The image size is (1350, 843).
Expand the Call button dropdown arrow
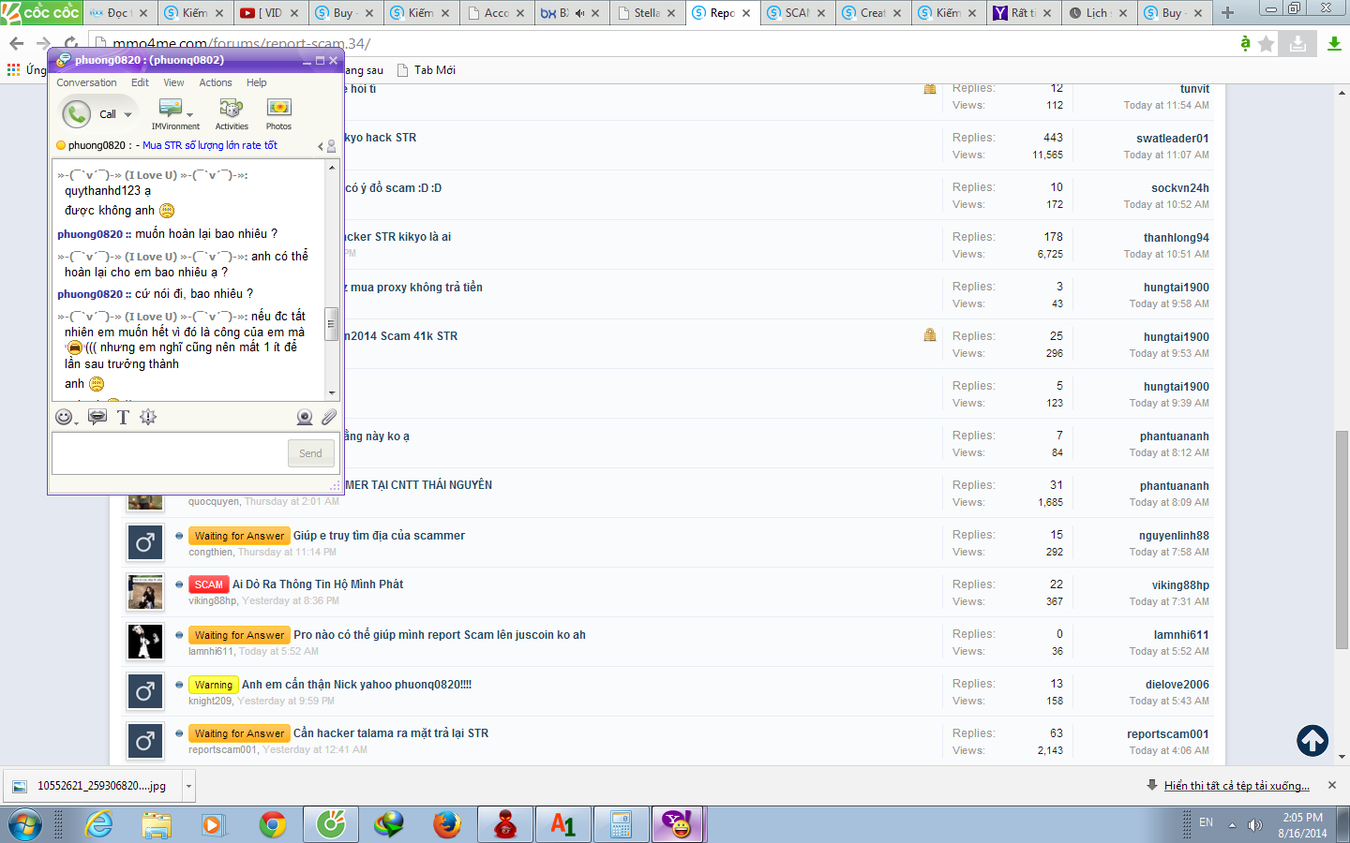tap(128, 115)
